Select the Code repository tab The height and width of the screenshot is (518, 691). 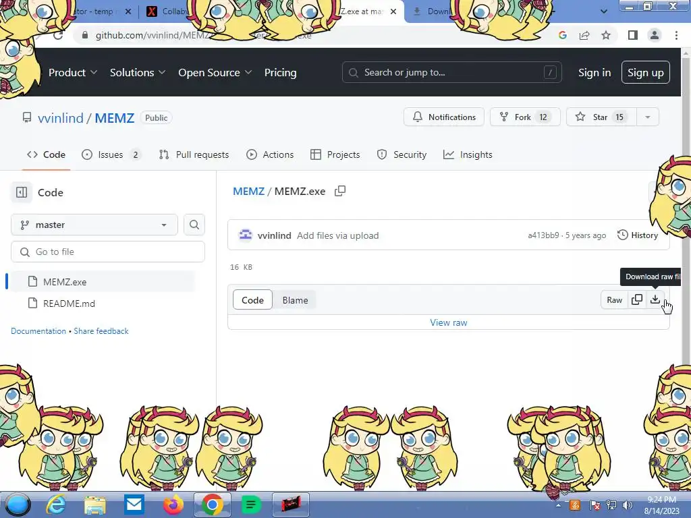pyautogui.click(x=47, y=154)
